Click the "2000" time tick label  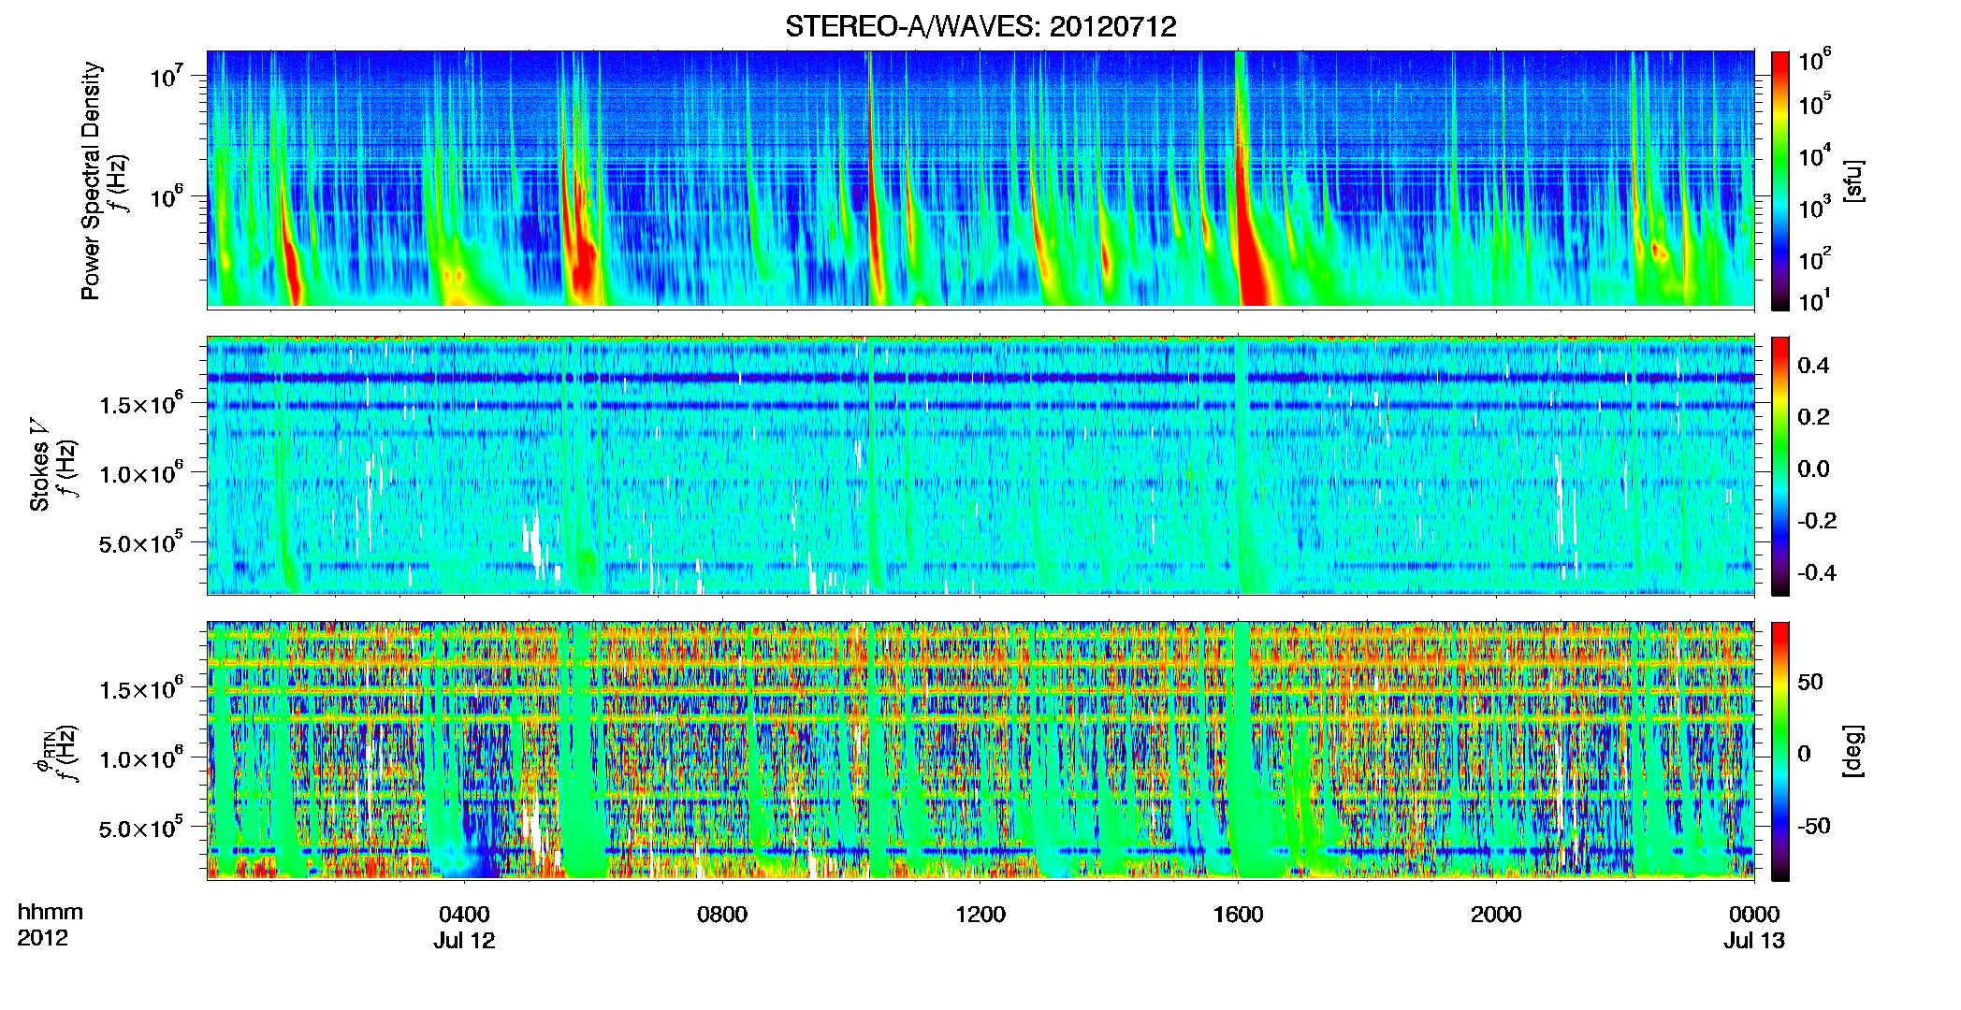(x=1496, y=914)
